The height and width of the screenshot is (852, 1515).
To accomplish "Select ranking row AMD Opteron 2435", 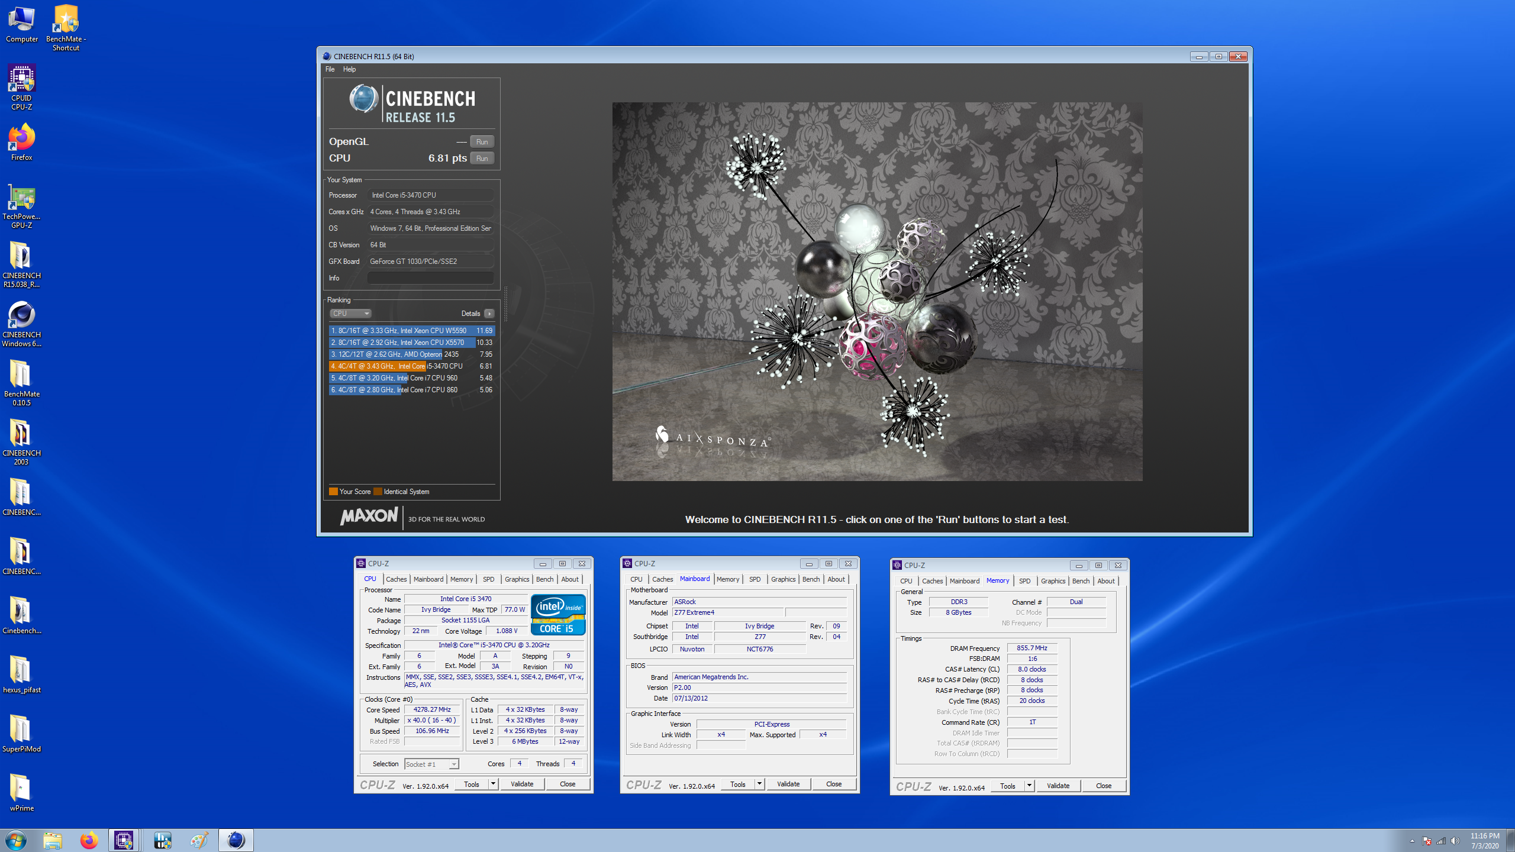I will coord(412,354).
